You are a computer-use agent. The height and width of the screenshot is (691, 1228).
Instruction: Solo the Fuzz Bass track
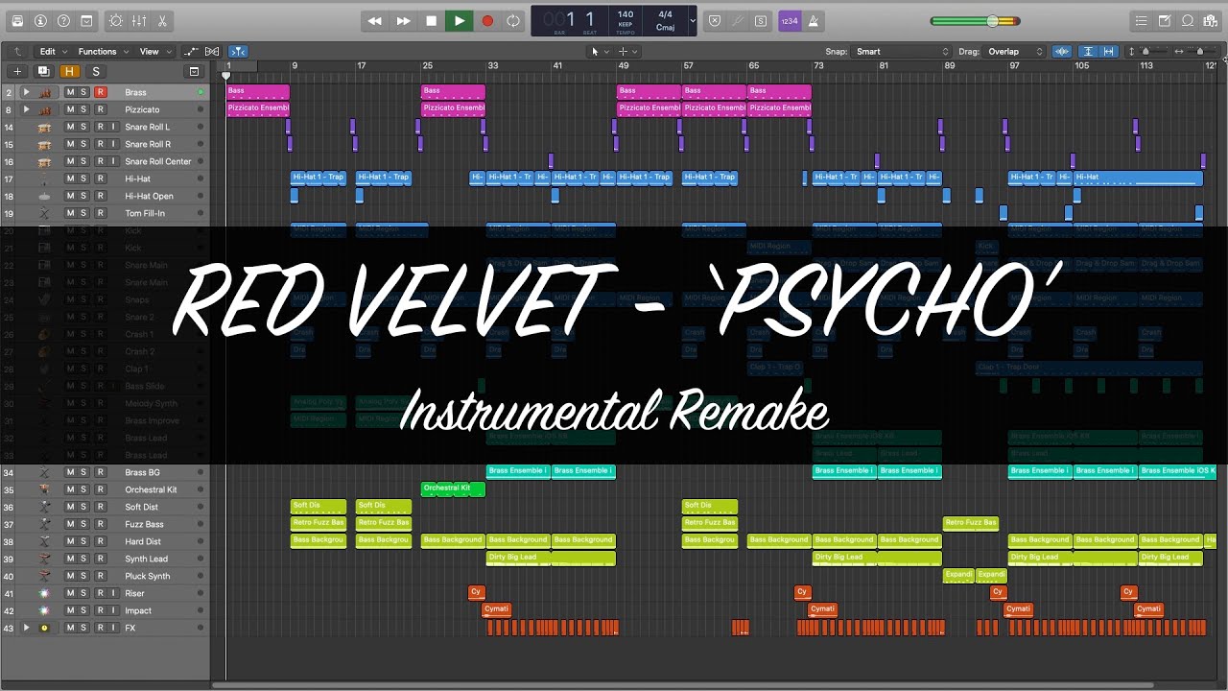tap(83, 524)
